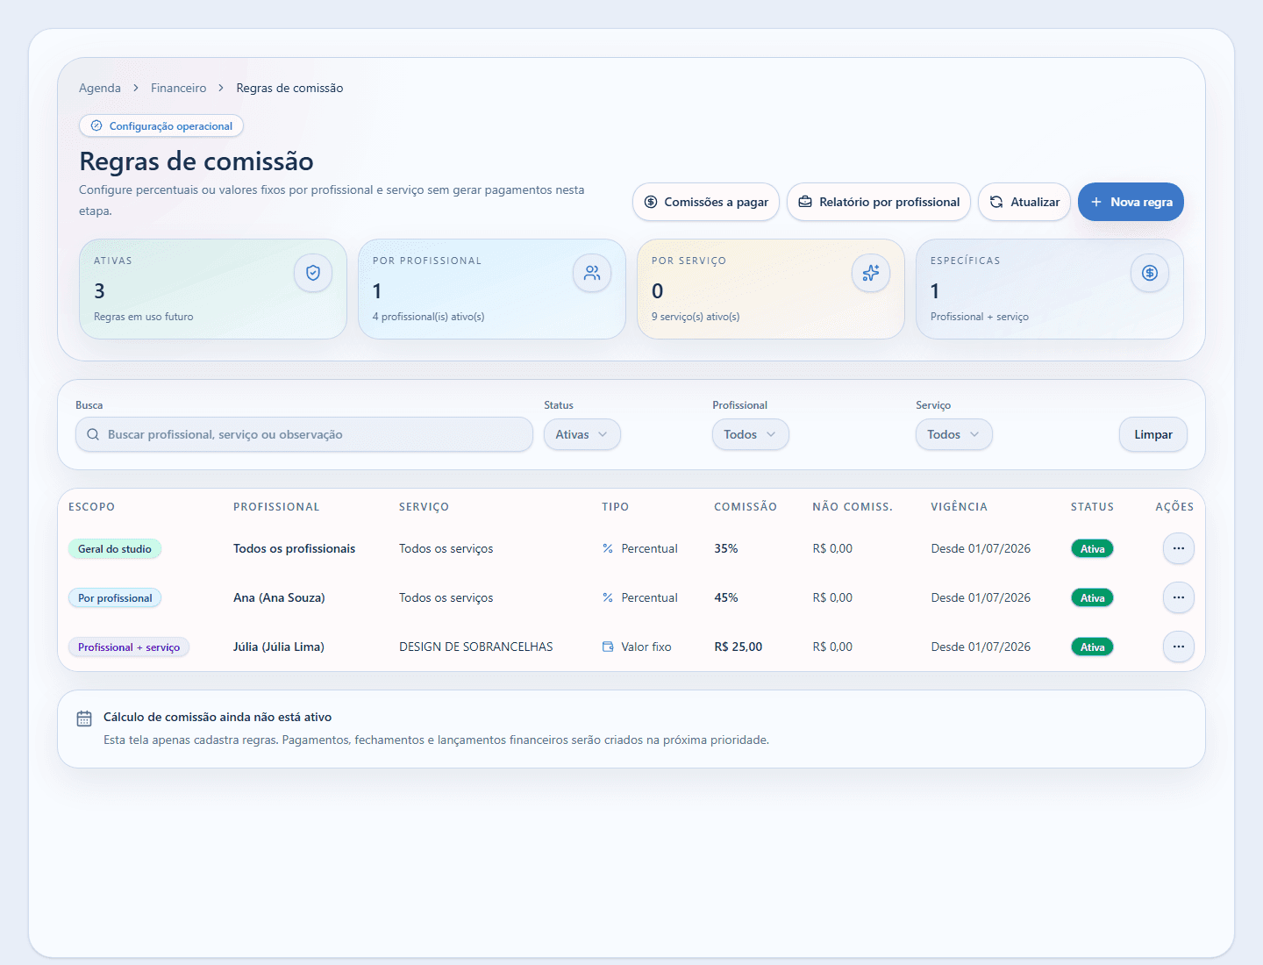Click the Escopo column header
The width and height of the screenshot is (1263, 965).
92,507
